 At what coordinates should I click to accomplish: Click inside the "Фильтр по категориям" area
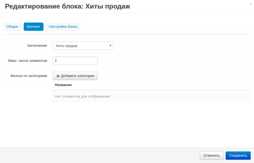[x=75, y=76]
